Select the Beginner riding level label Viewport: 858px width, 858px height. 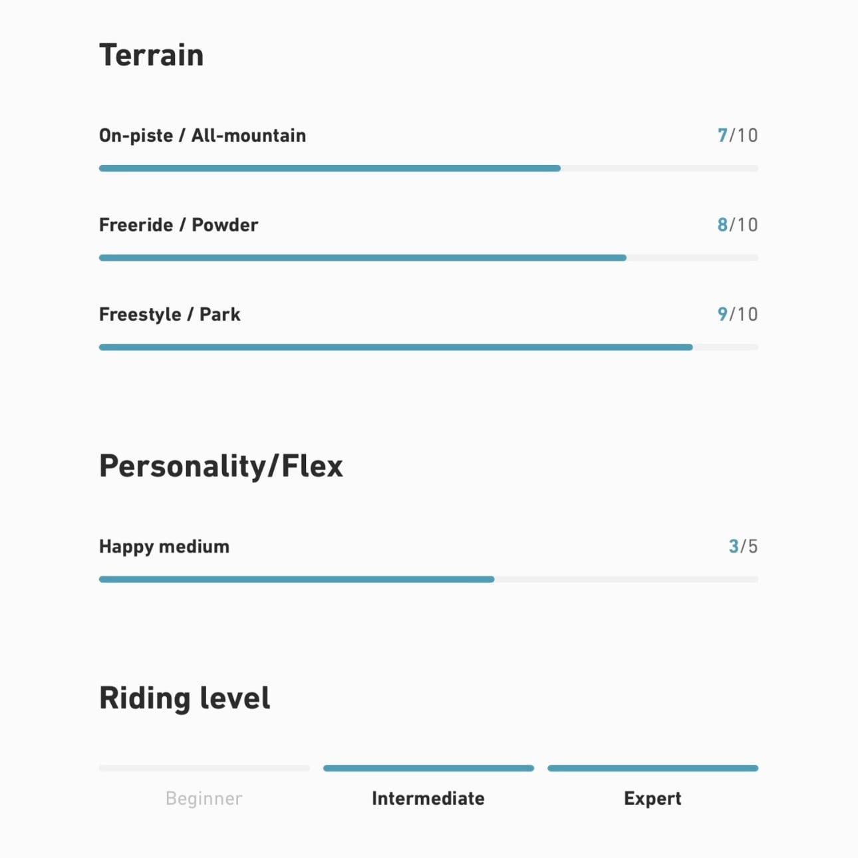point(204,798)
